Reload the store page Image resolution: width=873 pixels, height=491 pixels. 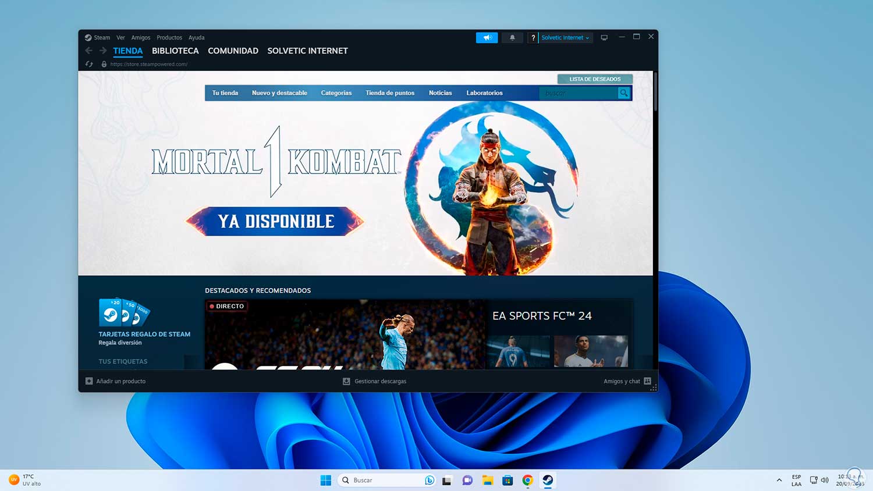click(x=89, y=64)
